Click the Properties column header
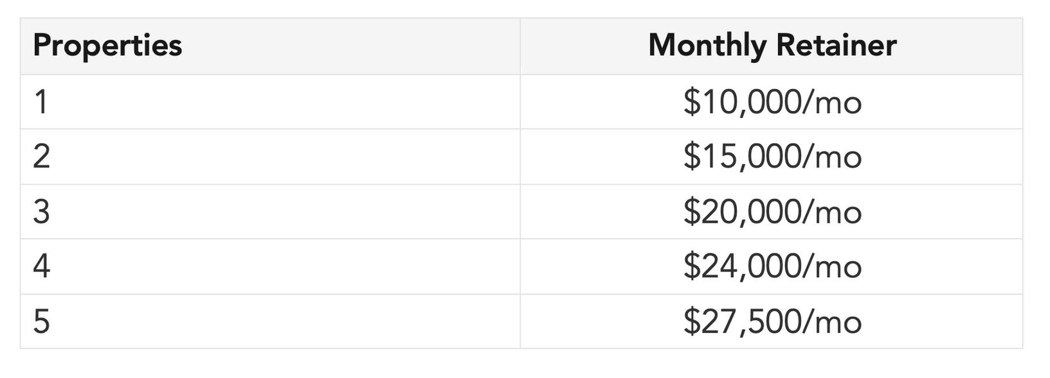Screen dimensions: 1050x378 tap(270, 46)
